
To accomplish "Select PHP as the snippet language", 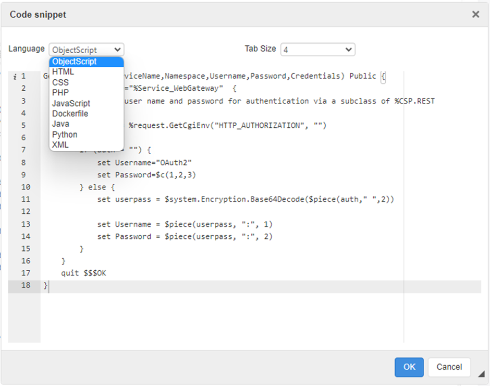I will (60, 93).
